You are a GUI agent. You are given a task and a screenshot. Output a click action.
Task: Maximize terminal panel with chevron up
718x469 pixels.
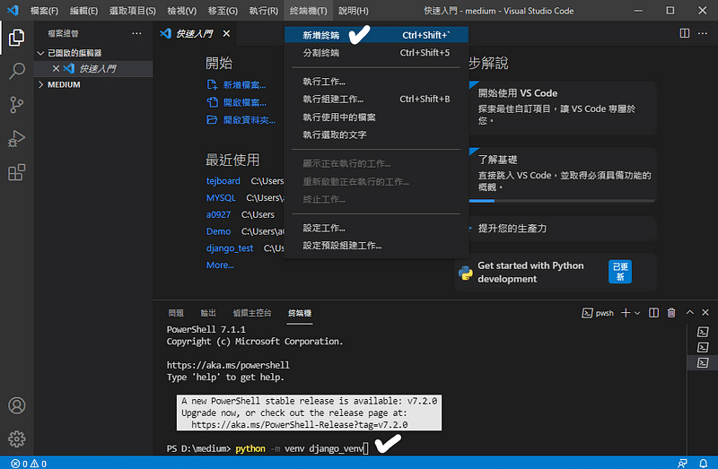pos(688,313)
